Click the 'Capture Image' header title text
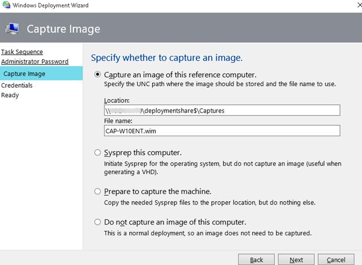 click(63, 29)
